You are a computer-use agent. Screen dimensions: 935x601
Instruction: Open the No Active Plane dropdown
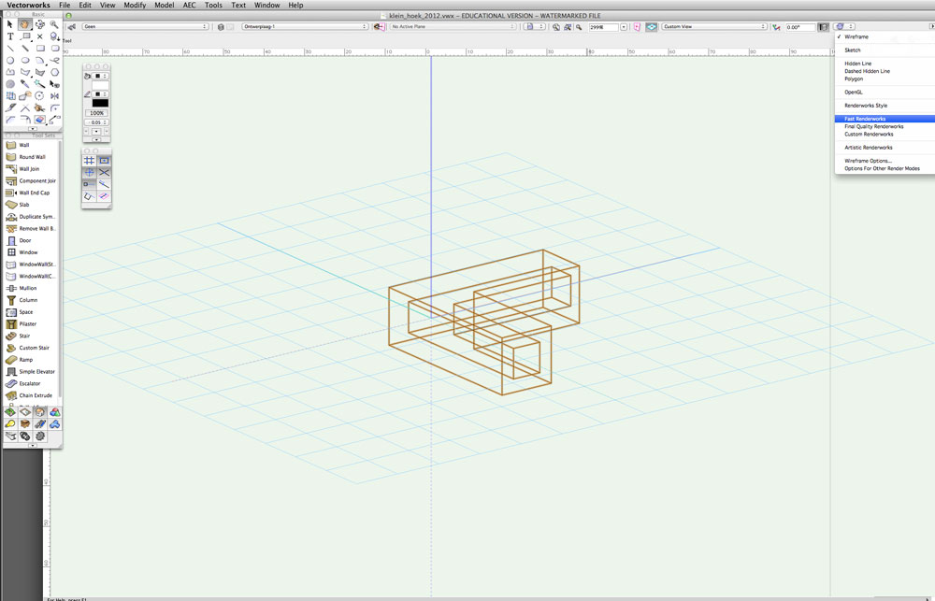point(453,27)
